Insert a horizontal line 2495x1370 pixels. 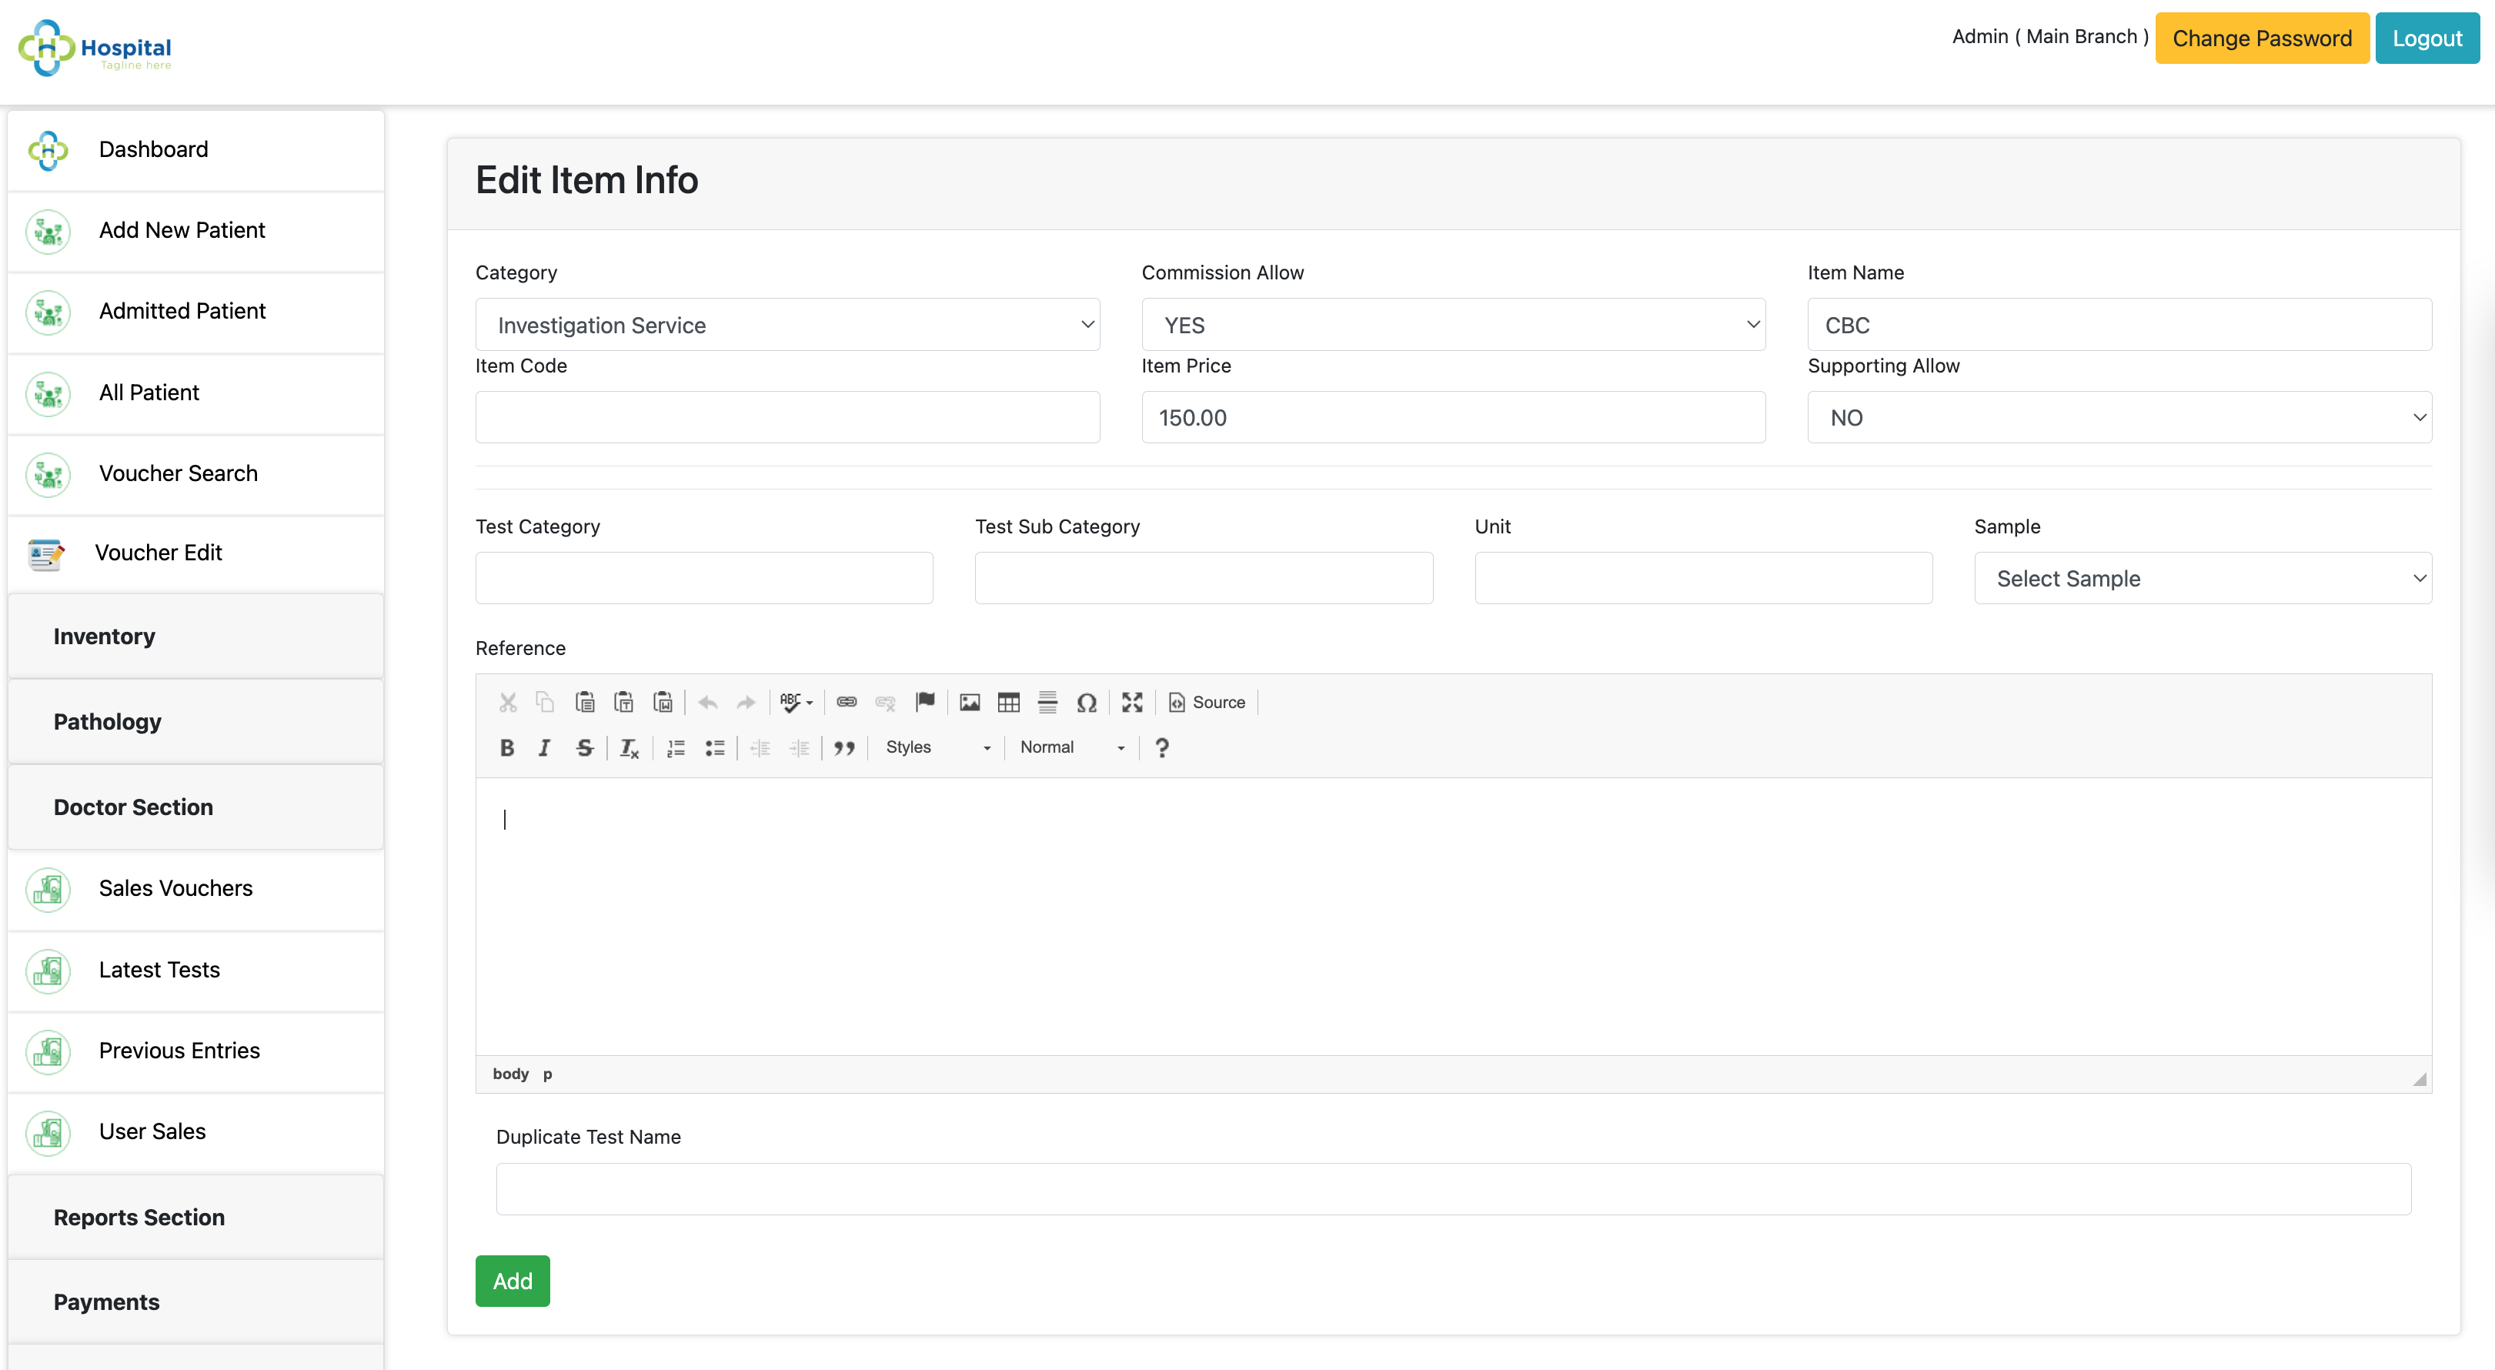pyautogui.click(x=1048, y=703)
